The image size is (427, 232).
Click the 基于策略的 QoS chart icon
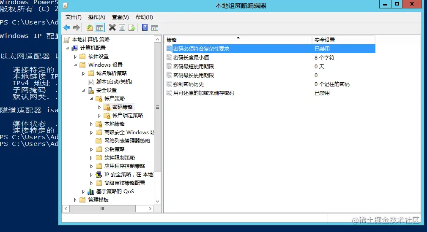tap(91, 192)
